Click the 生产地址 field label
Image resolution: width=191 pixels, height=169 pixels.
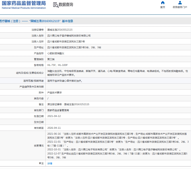click(39, 47)
